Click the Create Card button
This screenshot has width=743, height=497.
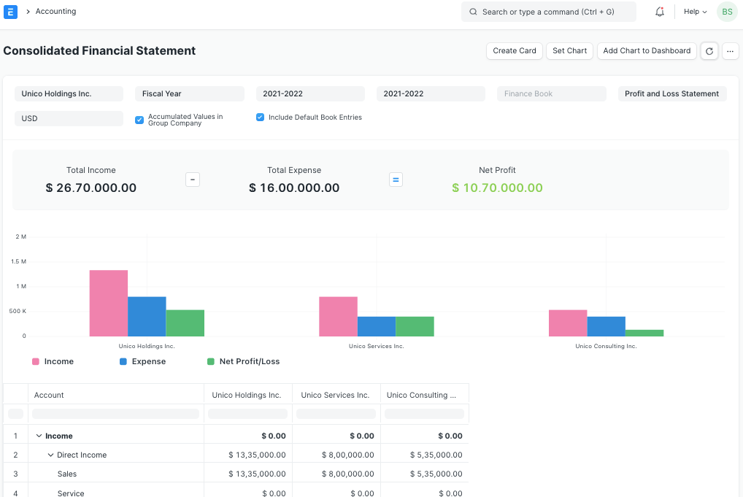514,51
